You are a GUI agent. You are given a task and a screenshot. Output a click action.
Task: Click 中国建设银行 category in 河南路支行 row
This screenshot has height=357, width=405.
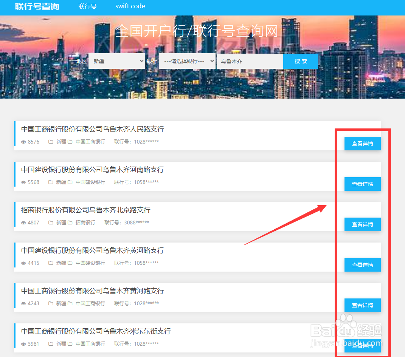(90, 182)
